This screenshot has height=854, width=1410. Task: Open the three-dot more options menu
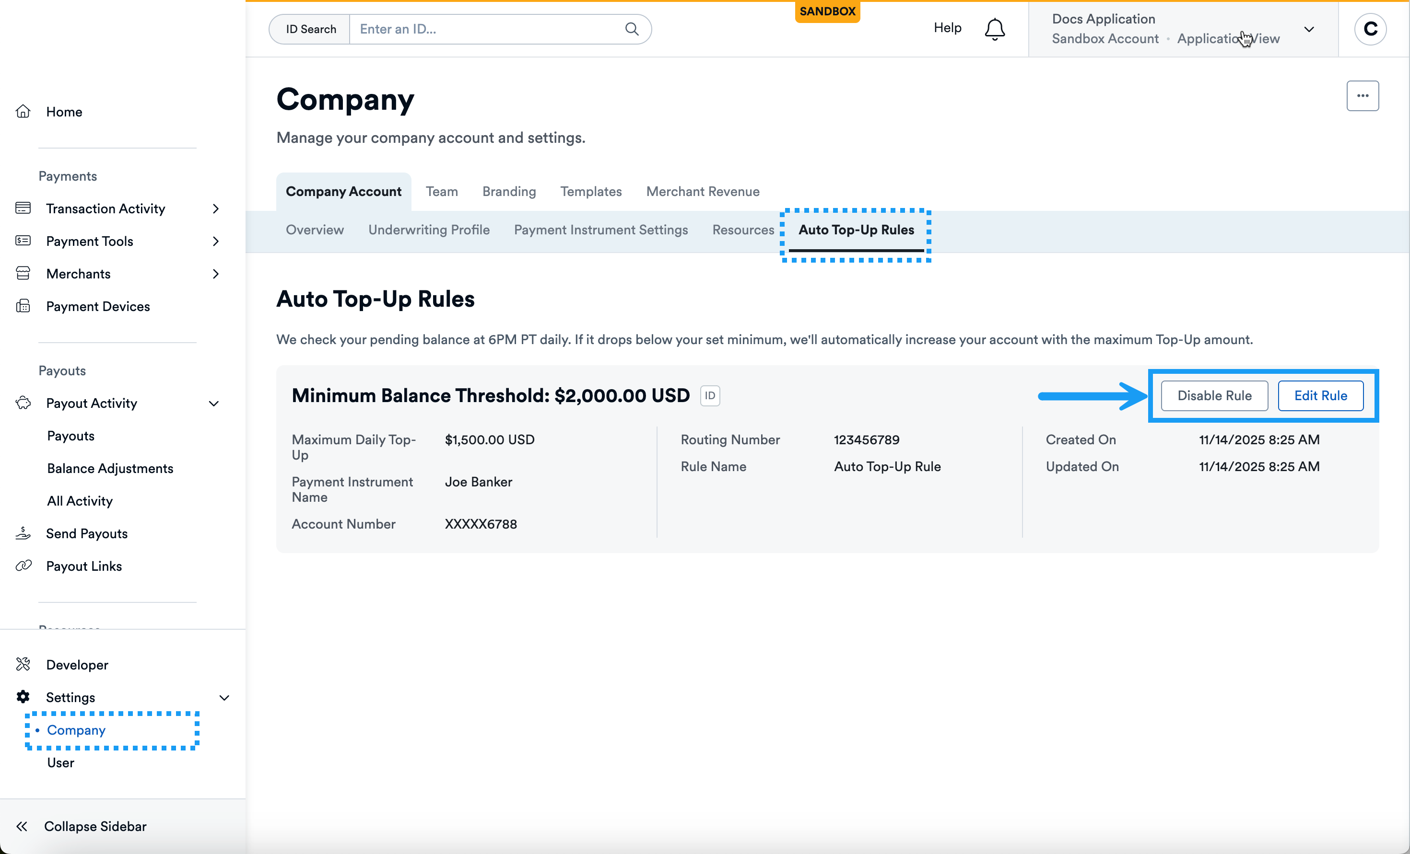pyautogui.click(x=1362, y=95)
